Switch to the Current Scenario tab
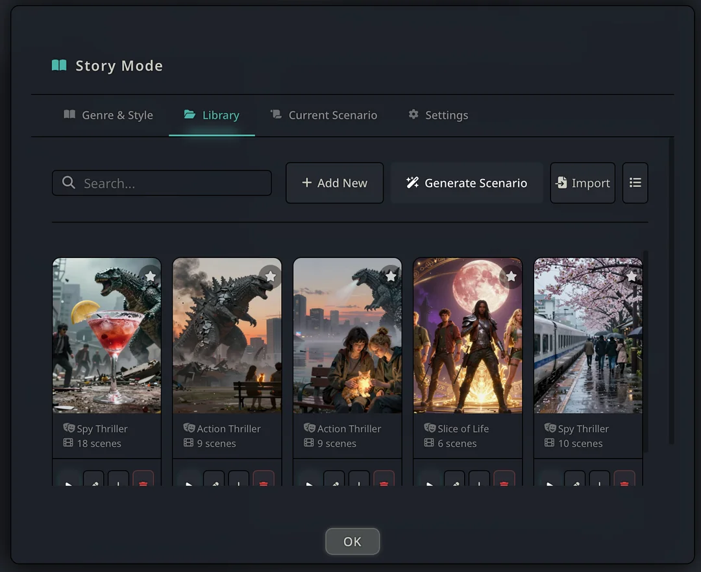 (x=324, y=115)
